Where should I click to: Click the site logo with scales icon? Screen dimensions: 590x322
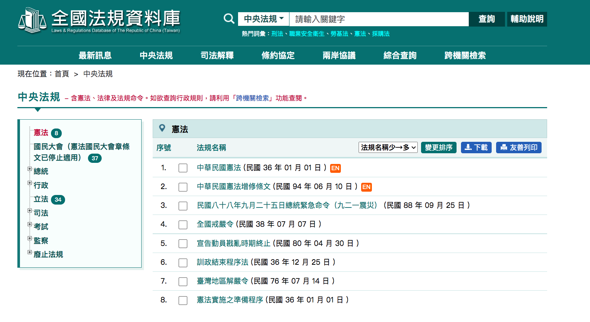coord(99,20)
